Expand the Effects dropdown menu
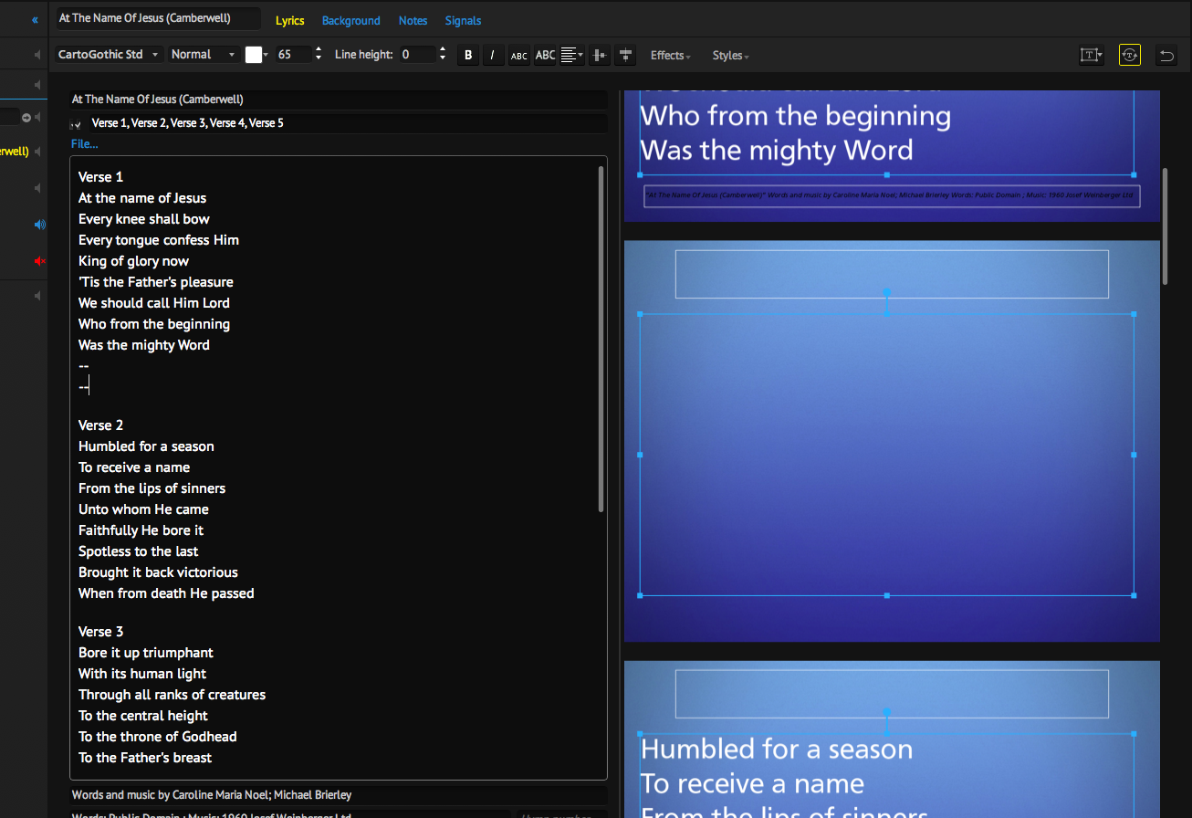1192x818 pixels. pos(670,56)
